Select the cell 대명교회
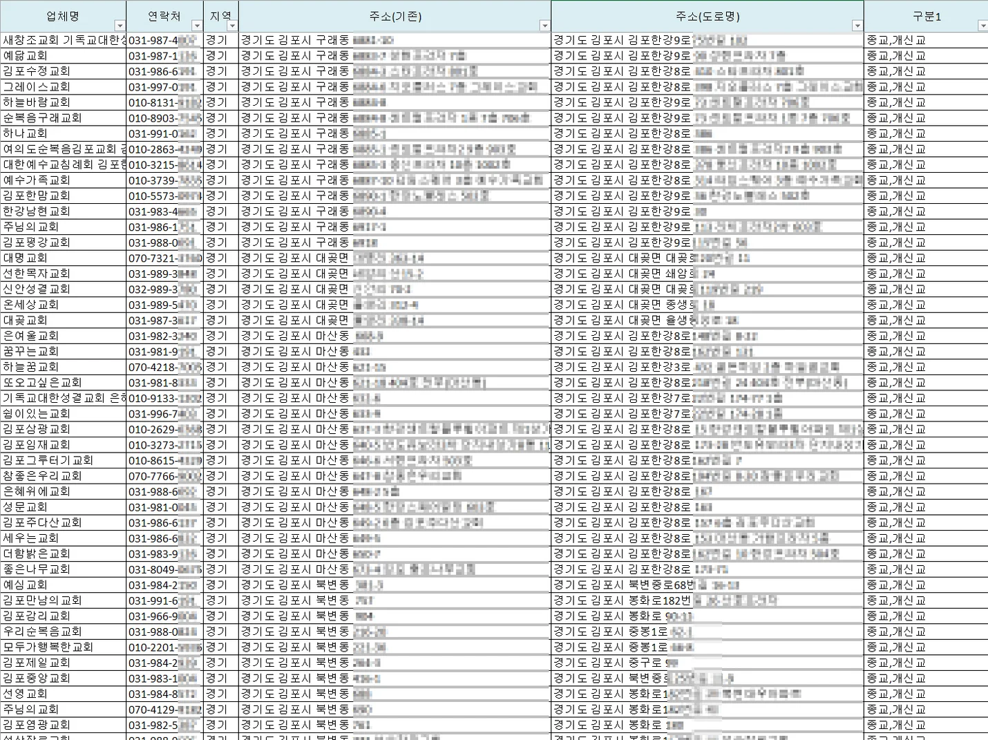Image resolution: width=988 pixels, height=740 pixels. click(x=64, y=258)
